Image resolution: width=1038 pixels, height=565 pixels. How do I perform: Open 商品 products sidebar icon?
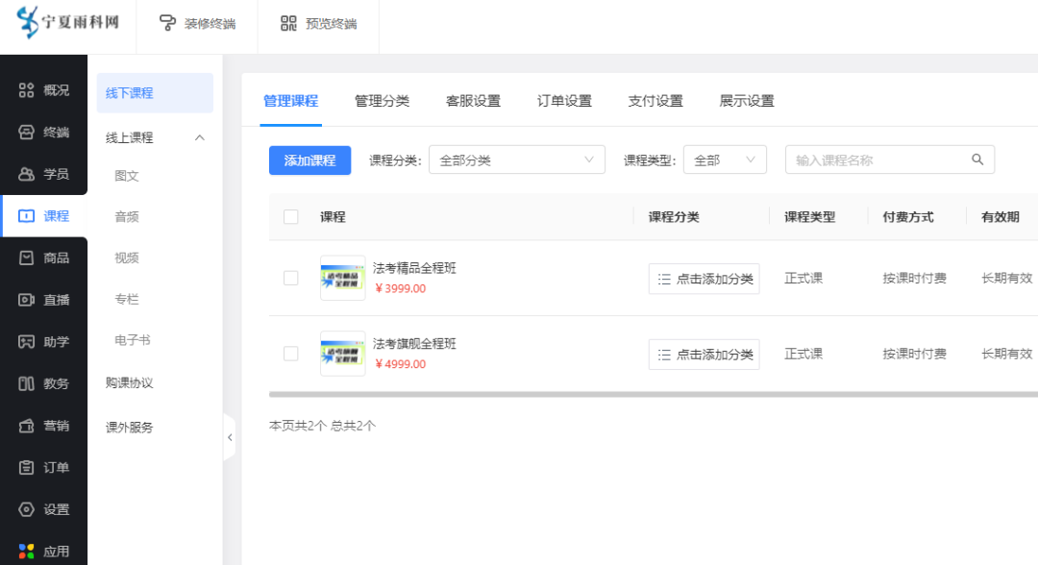26,258
